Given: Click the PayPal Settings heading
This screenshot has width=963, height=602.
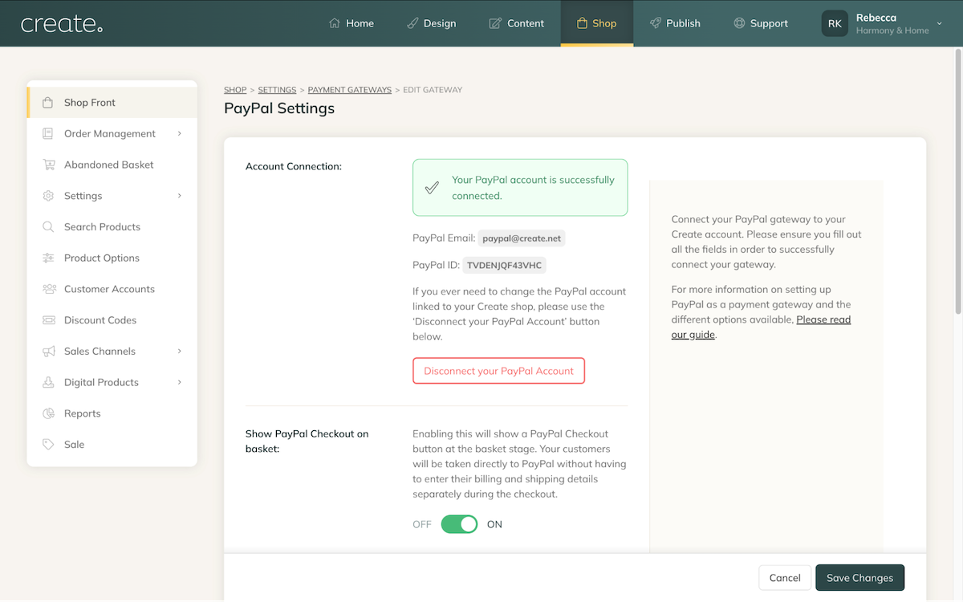Looking at the screenshot, I should 279,108.
